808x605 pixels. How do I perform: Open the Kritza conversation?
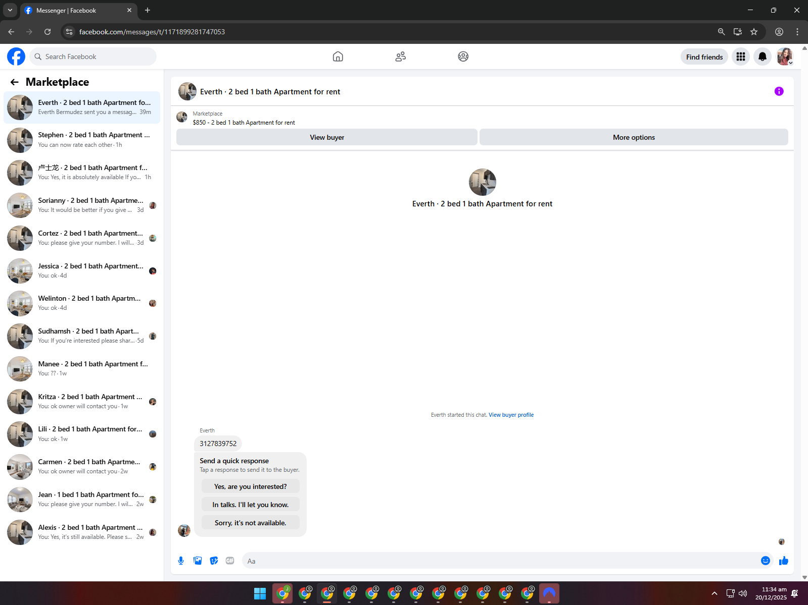pos(82,402)
